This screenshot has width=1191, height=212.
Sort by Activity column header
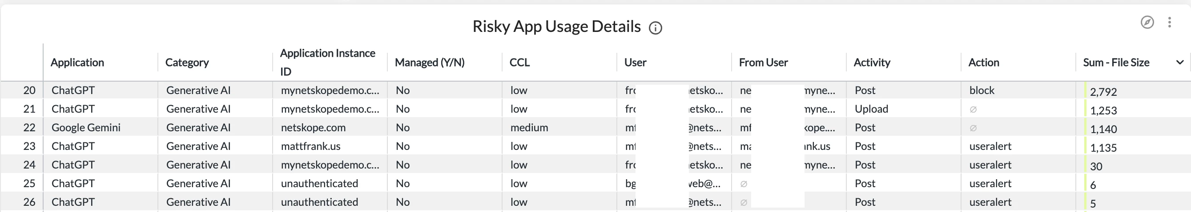pos(872,62)
